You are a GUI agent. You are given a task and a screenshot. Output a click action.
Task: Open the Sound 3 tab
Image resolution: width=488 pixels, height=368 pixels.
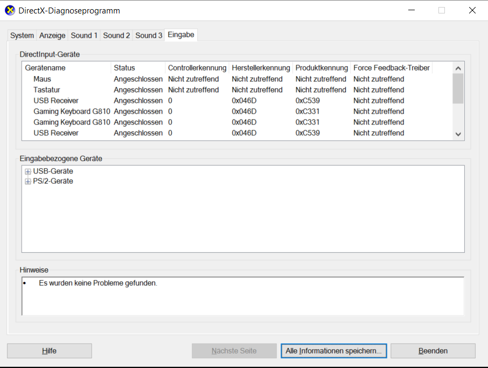149,36
